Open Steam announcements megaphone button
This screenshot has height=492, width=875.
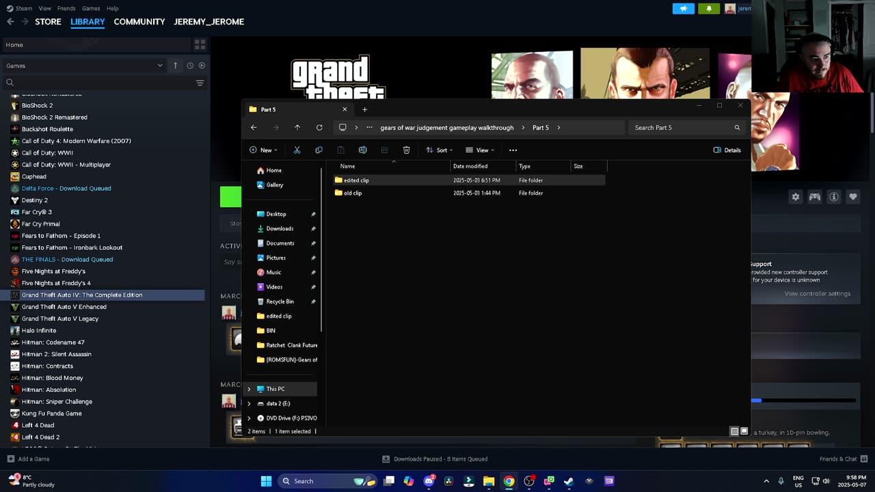point(683,8)
